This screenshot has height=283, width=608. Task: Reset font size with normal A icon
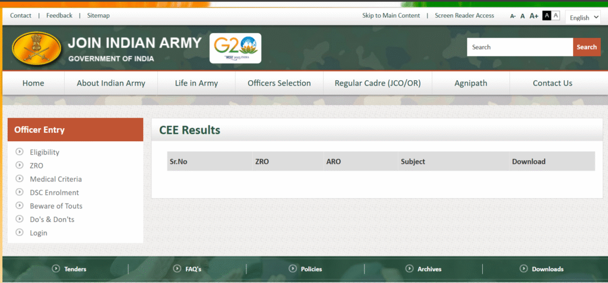point(522,16)
